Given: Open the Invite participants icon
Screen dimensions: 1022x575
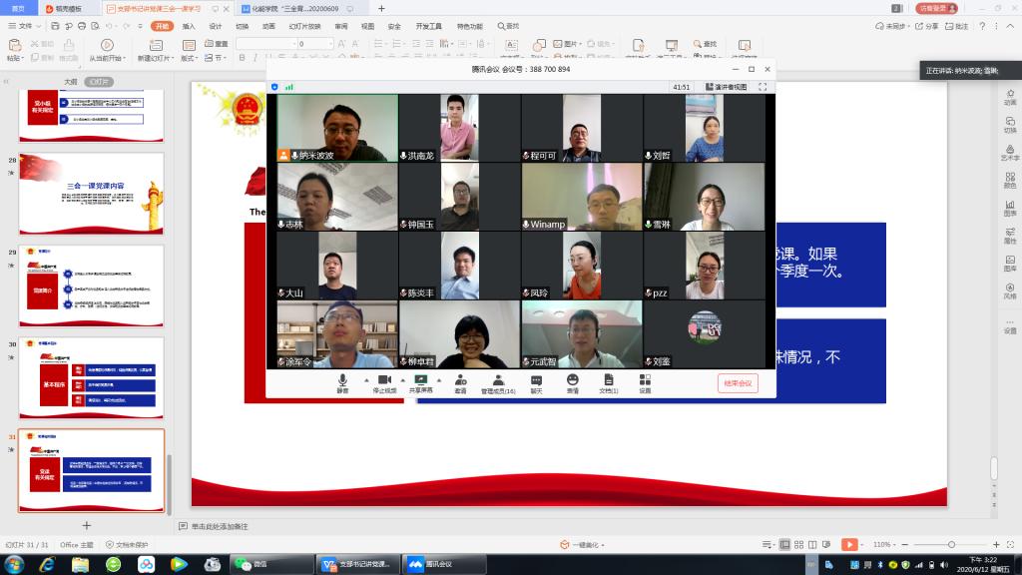Looking at the screenshot, I should point(460,380).
